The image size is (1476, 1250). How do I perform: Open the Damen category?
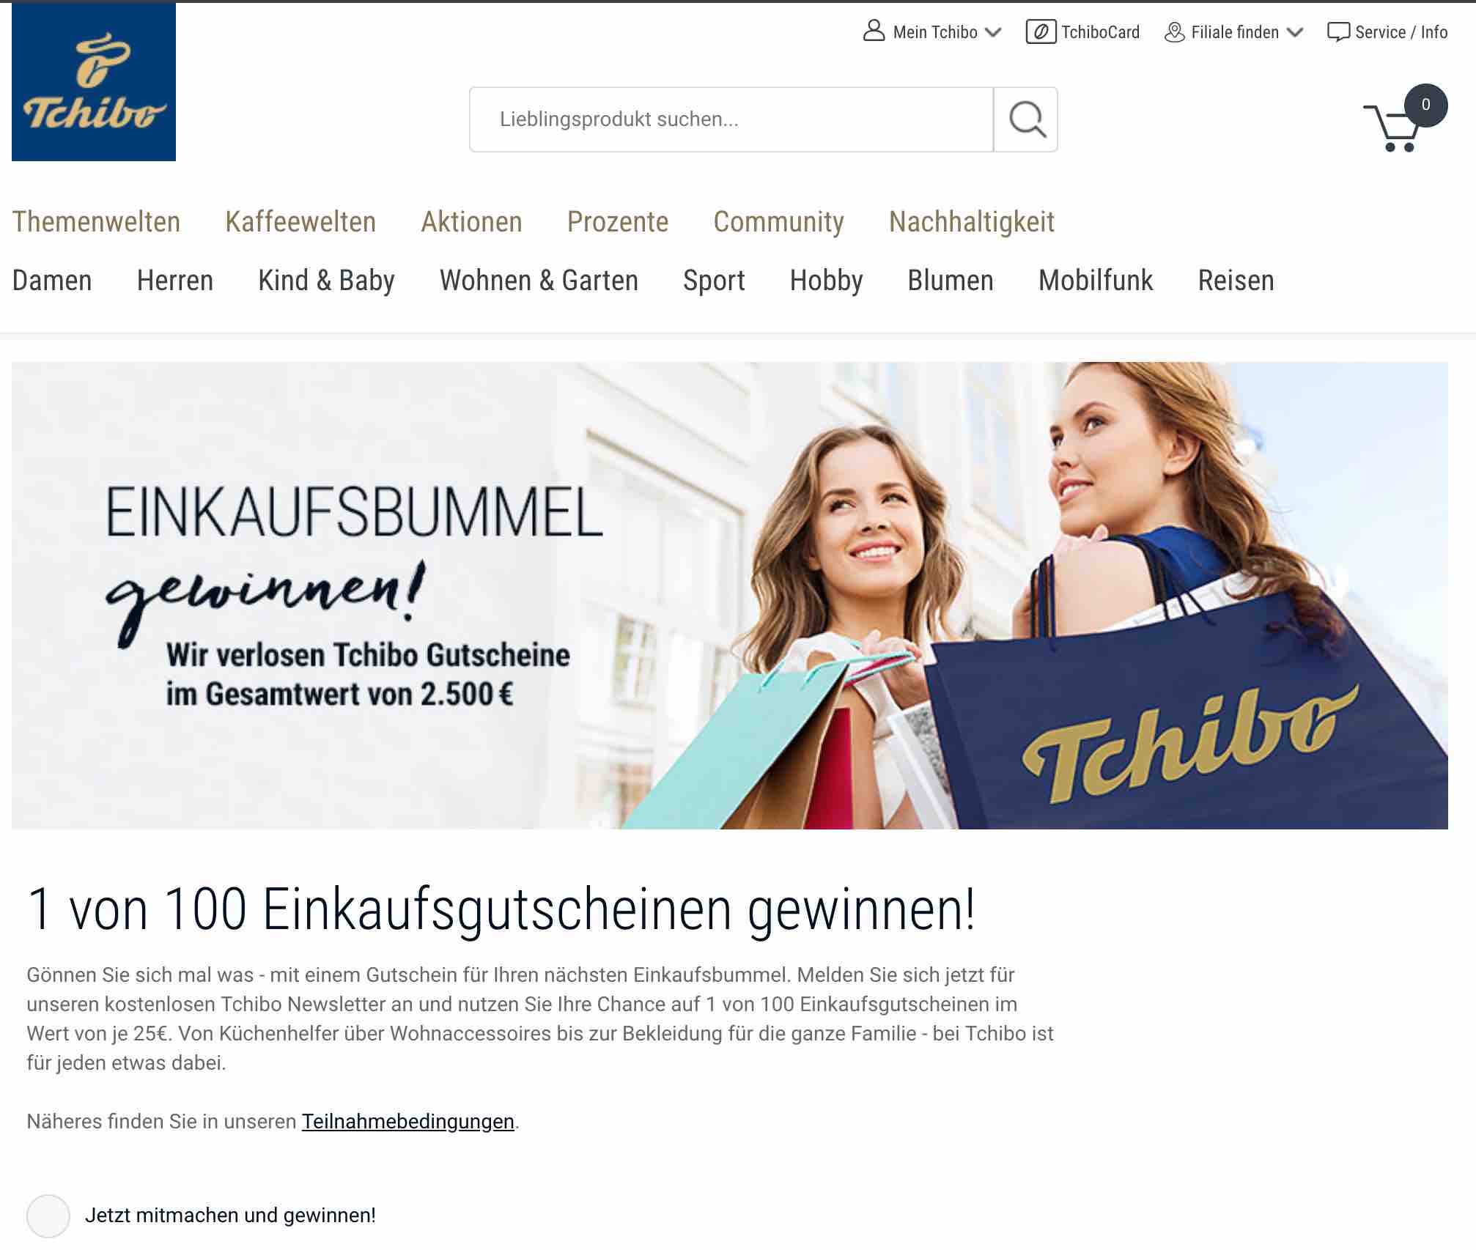(52, 281)
